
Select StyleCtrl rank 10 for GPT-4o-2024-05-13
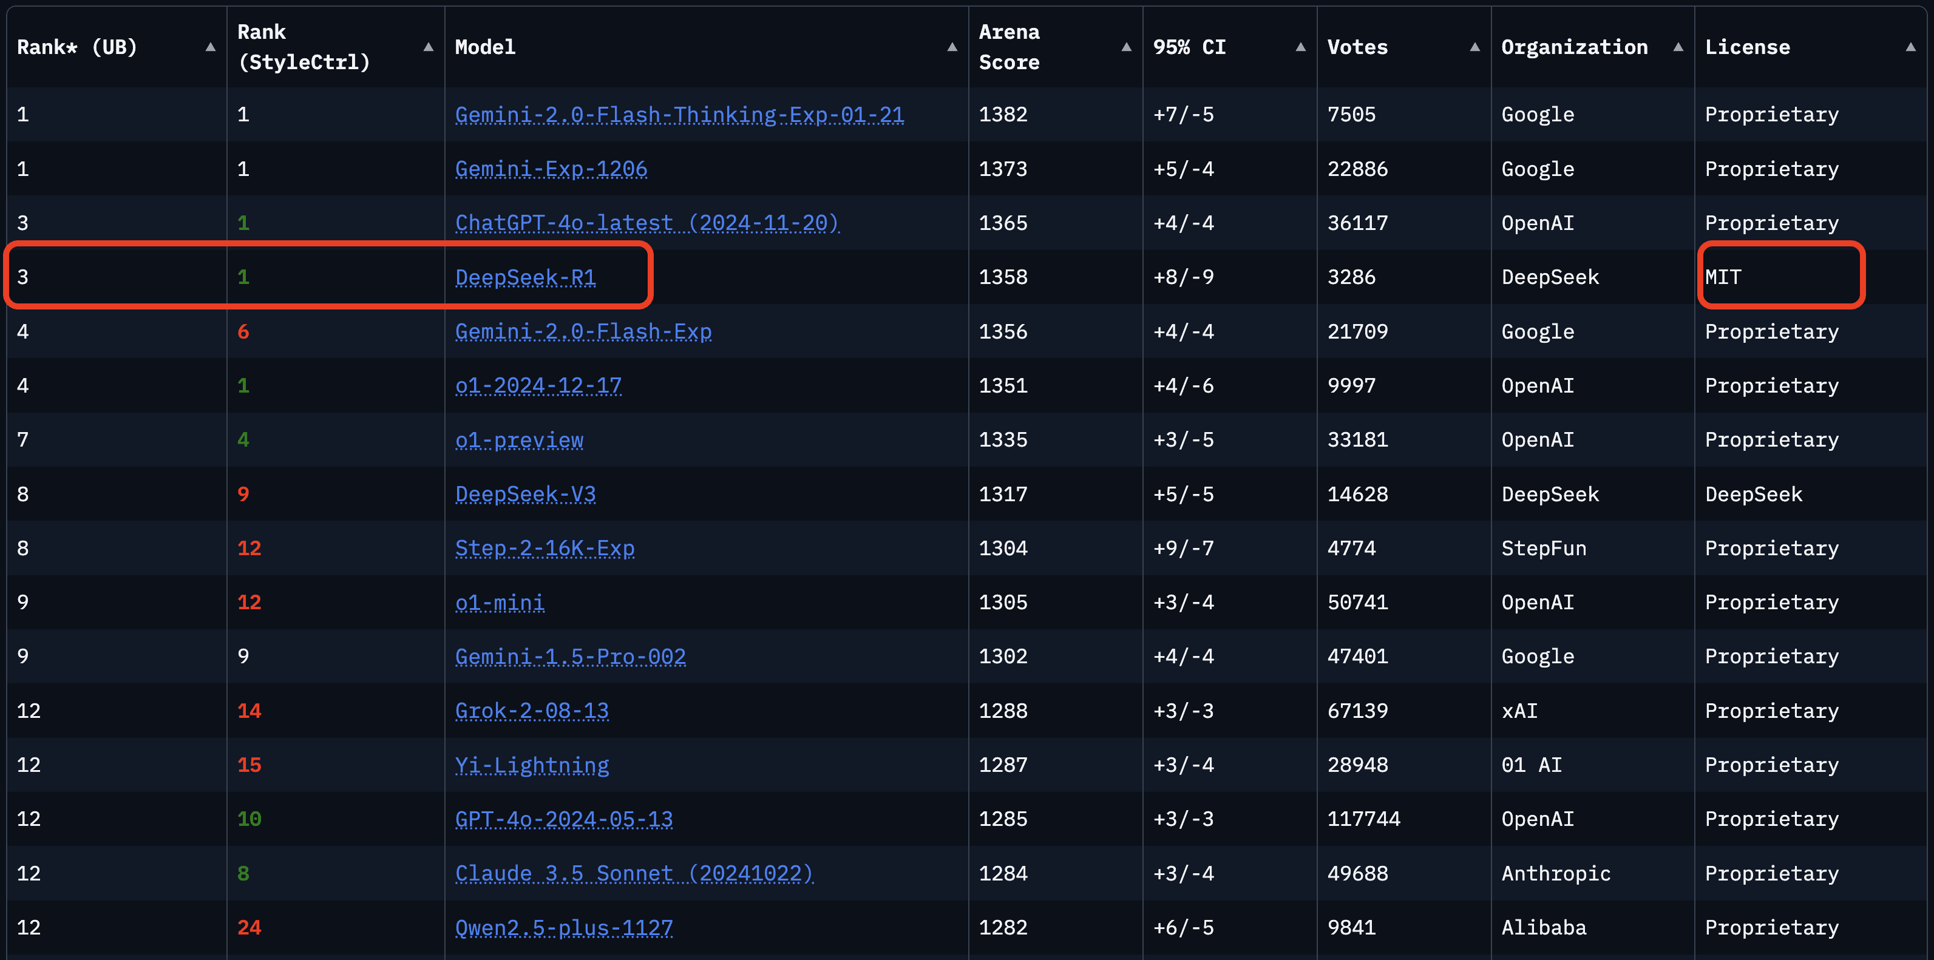249,819
